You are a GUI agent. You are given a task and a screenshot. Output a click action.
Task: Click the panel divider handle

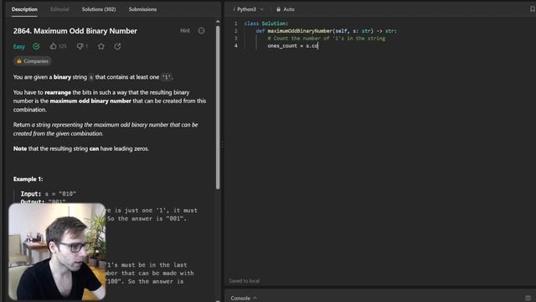click(x=223, y=144)
